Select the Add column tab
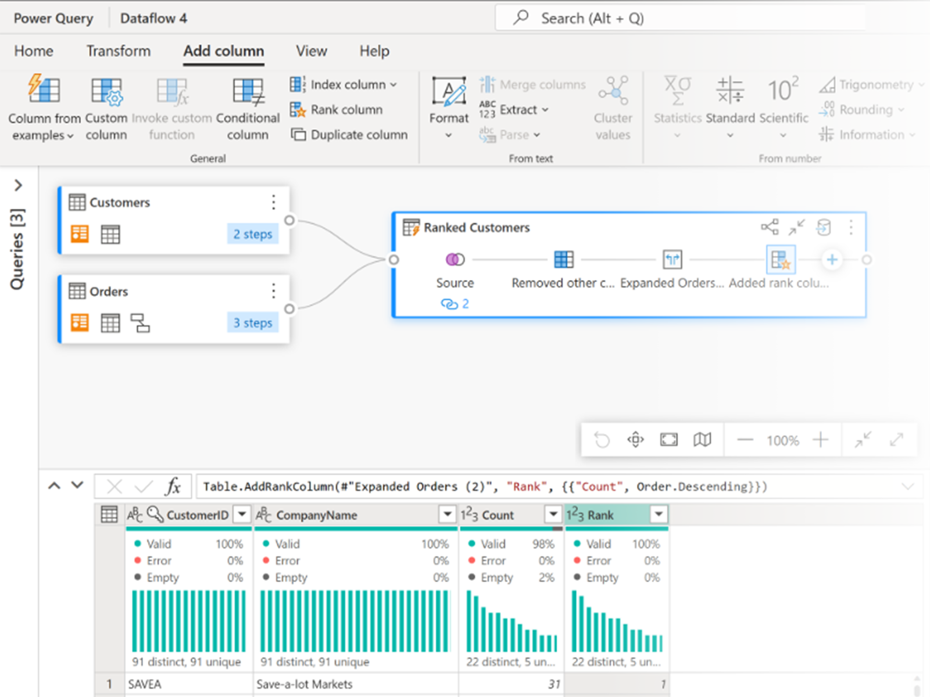This screenshot has height=697, width=930. tap(224, 51)
